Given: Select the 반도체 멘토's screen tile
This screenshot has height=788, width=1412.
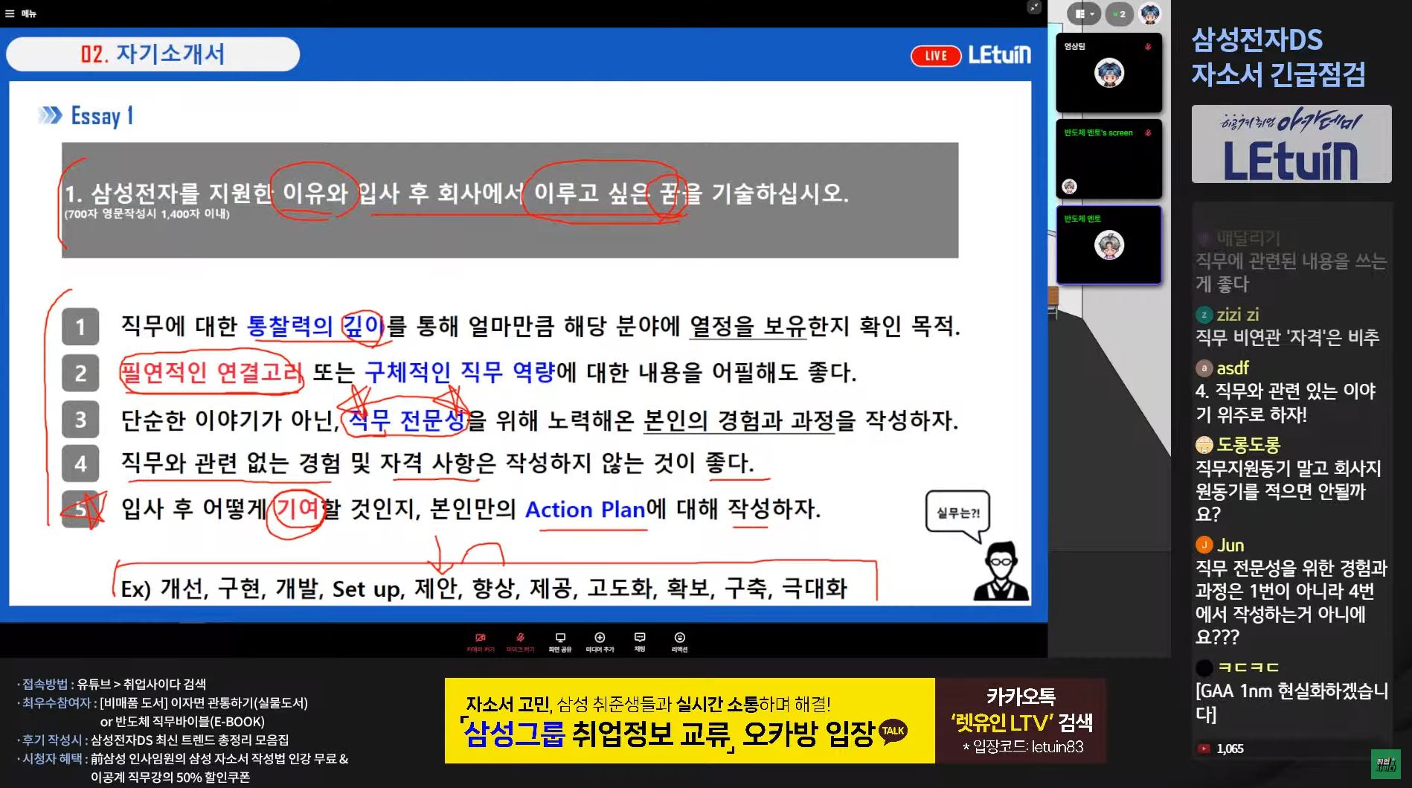Looking at the screenshot, I should point(1108,159).
